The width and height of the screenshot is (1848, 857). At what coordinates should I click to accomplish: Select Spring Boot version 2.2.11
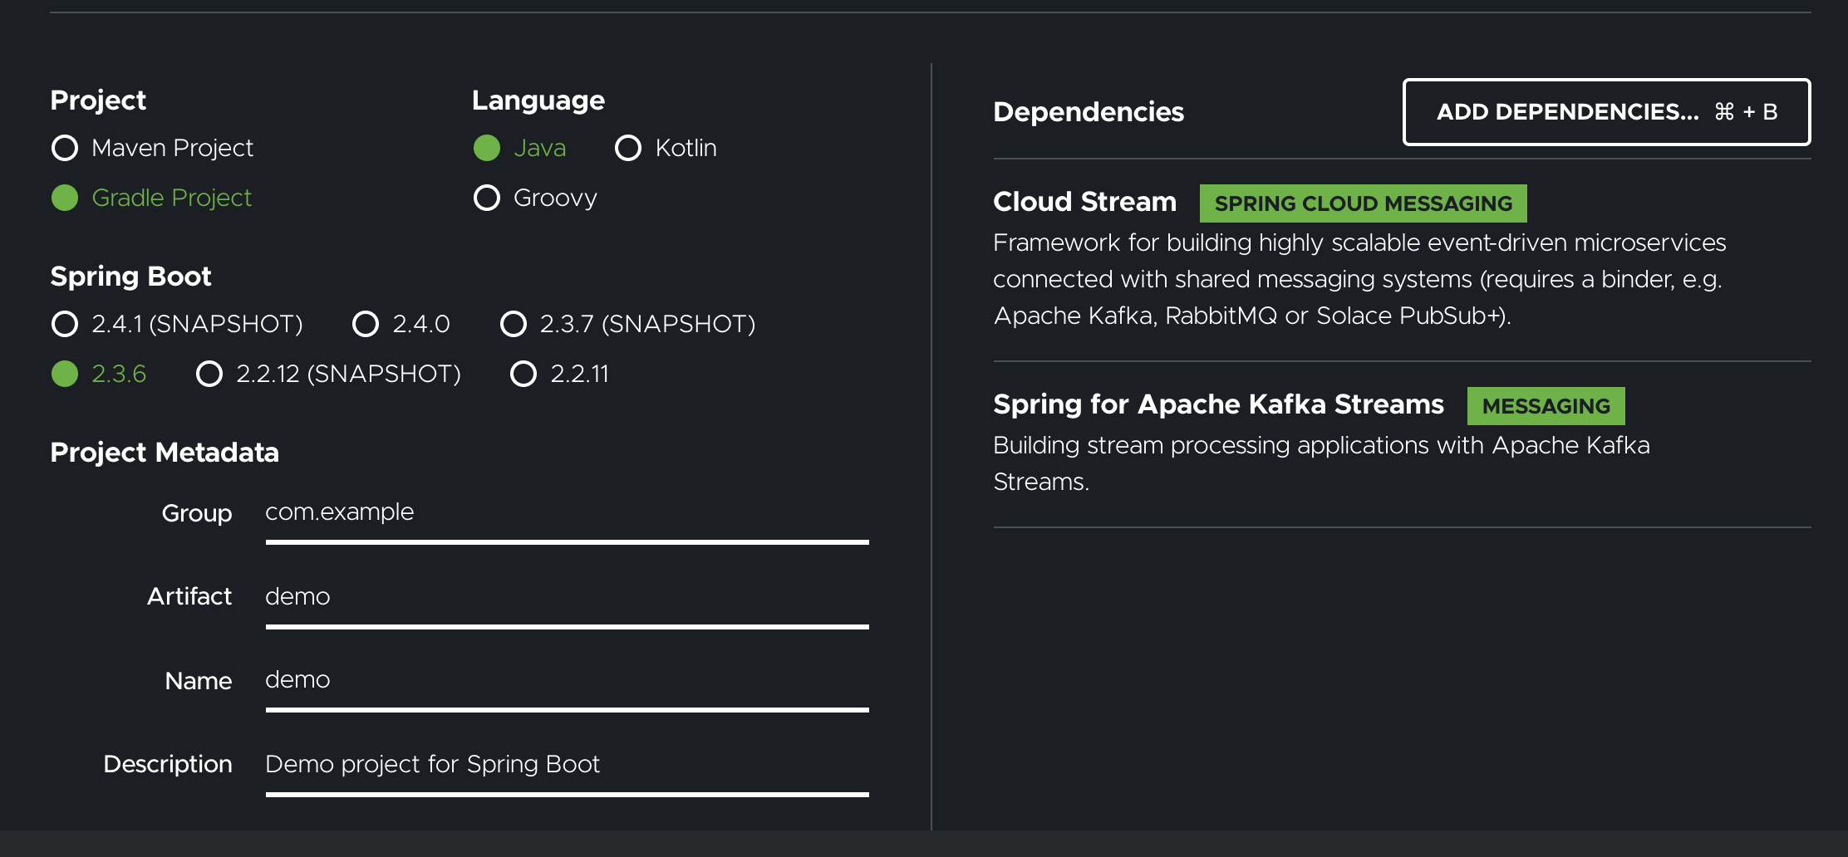pos(523,375)
